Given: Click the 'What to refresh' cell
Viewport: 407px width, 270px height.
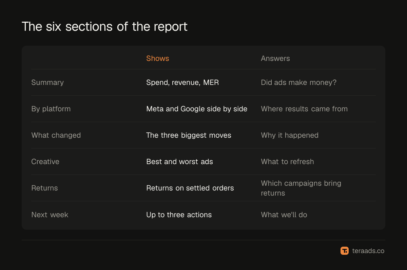Looking at the screenshot, I should 287,161.
